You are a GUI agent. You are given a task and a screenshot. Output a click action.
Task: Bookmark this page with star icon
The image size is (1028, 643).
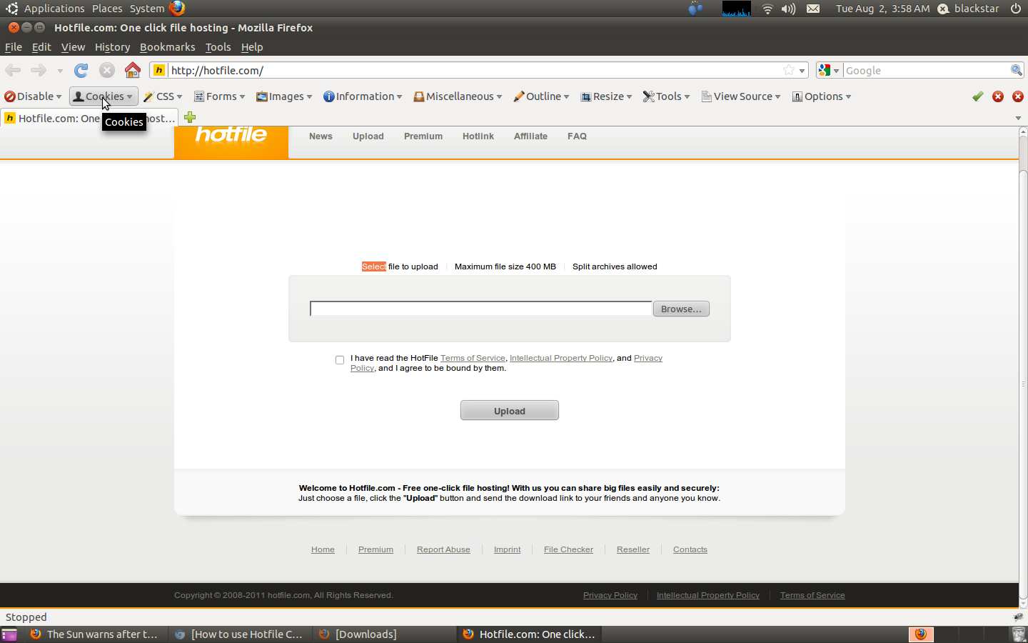click(x=789, y=70)
